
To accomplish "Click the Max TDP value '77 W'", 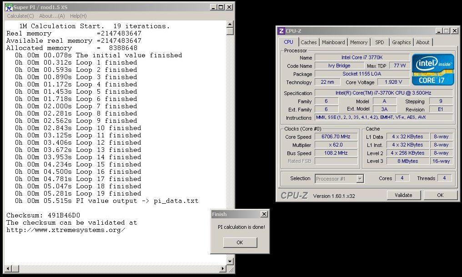I will pyautogui.click(x=400, y=65).
